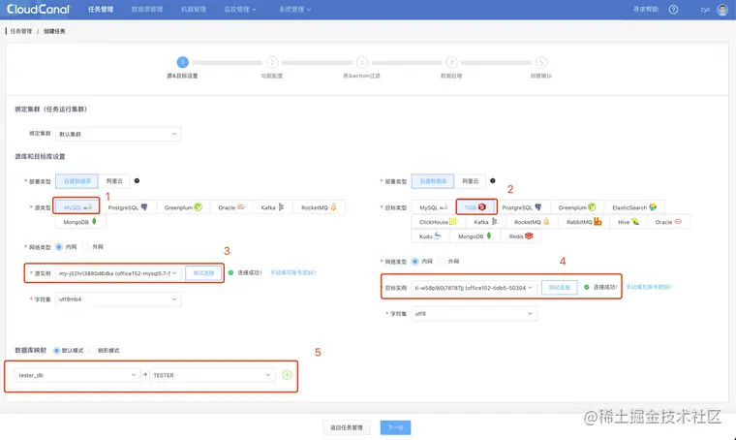The height and width of the screenshot is (440, 736).
Task: Expand the 系统管理 menu in top bar
Action: click(295, 10)
